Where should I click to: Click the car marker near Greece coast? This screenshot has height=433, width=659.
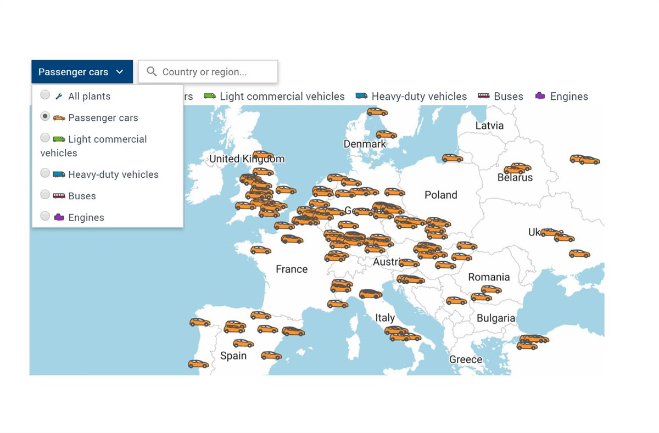pyautogui.click(x=526, y=346)
